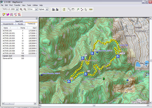The width and height of the screenshot is (152, 108).
Task: Select the Waypoint flag tool
Action: coord(78,9)
